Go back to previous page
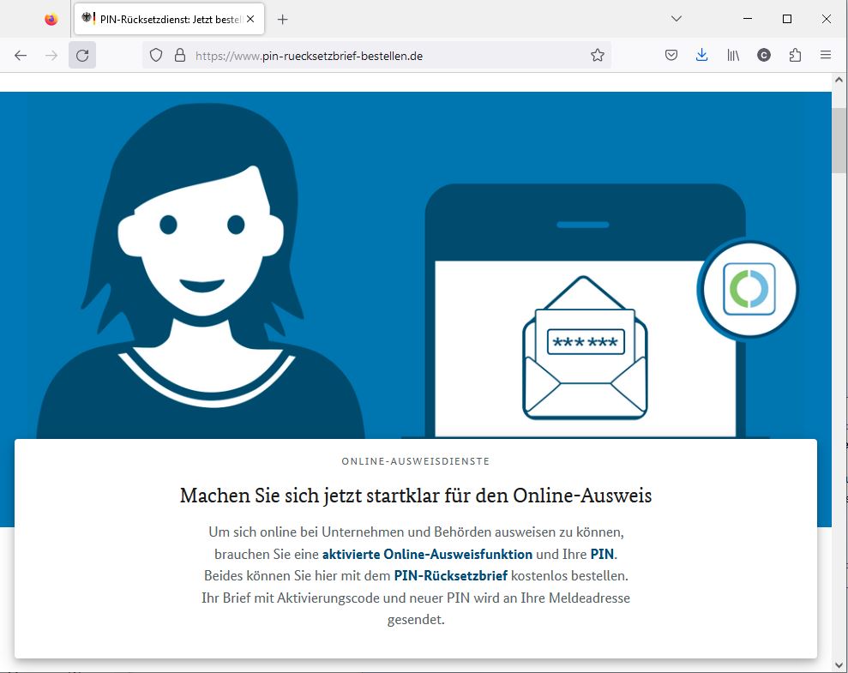This screenshot has height=673, width=848. tap(21, 55)
